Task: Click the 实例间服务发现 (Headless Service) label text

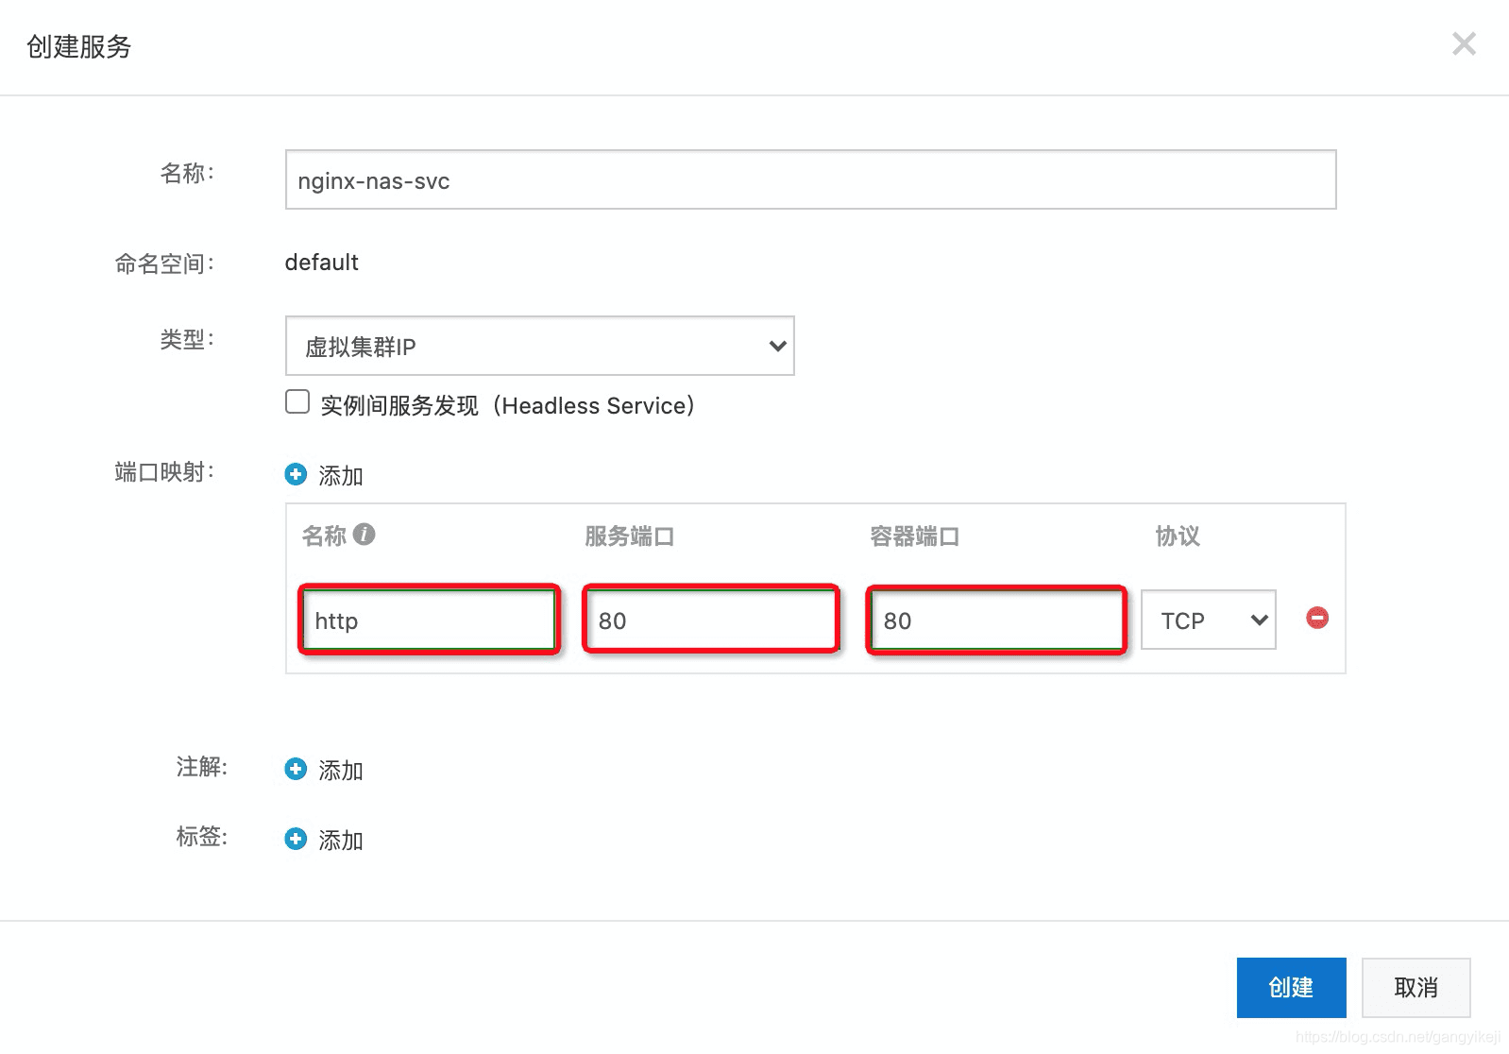Action: click(507, 405)
